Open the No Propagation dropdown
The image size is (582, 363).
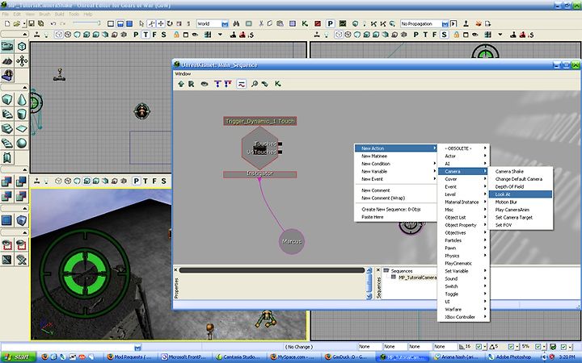click(x=445, y=23)
